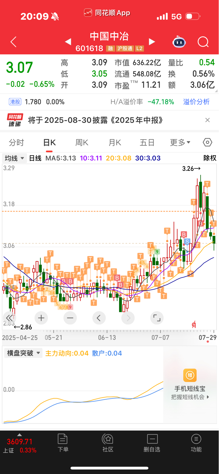Tap the 沪股通 badge
This screenshot has height=474, width=219.
pyautogui.click(x=125, y=48)
